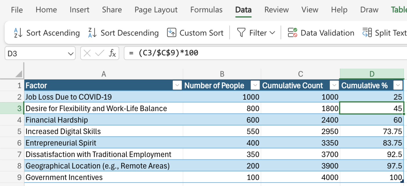Open the File menu
The width and height of the screenshot is (407, 186).
17,10
